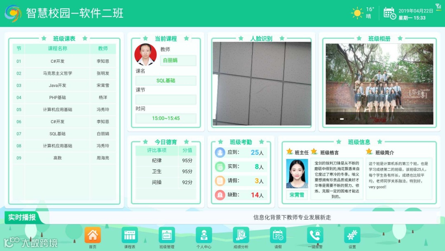Click the scrolling news headline text
The height and width of the screenshot is (251, 445).
(x=292, y=218)
